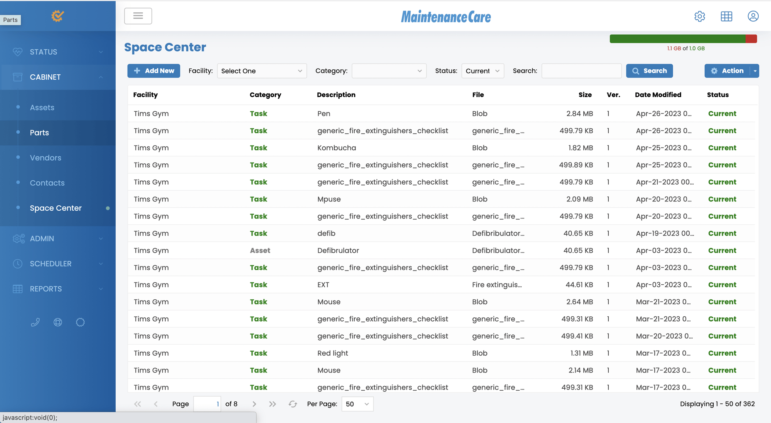
Task: Click the MaintenanceCare header logo
Action: pyautogui.click(x=446, y=17)
